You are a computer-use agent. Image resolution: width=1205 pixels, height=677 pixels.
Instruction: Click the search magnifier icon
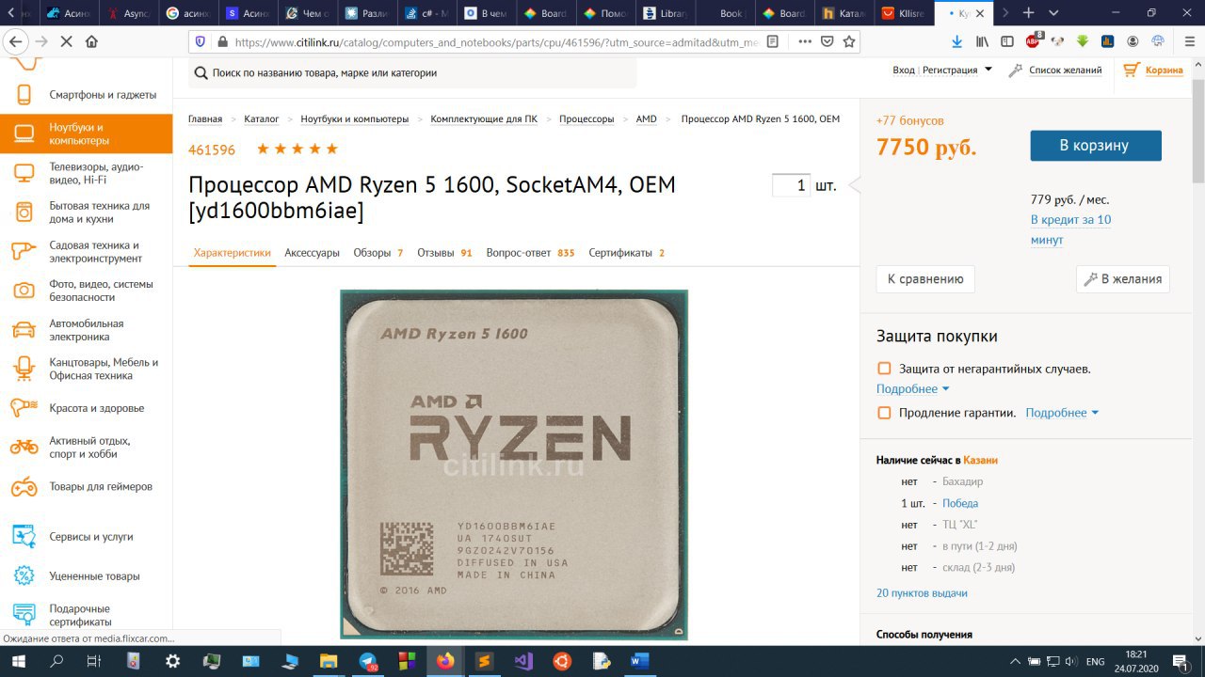pos(201,72)
